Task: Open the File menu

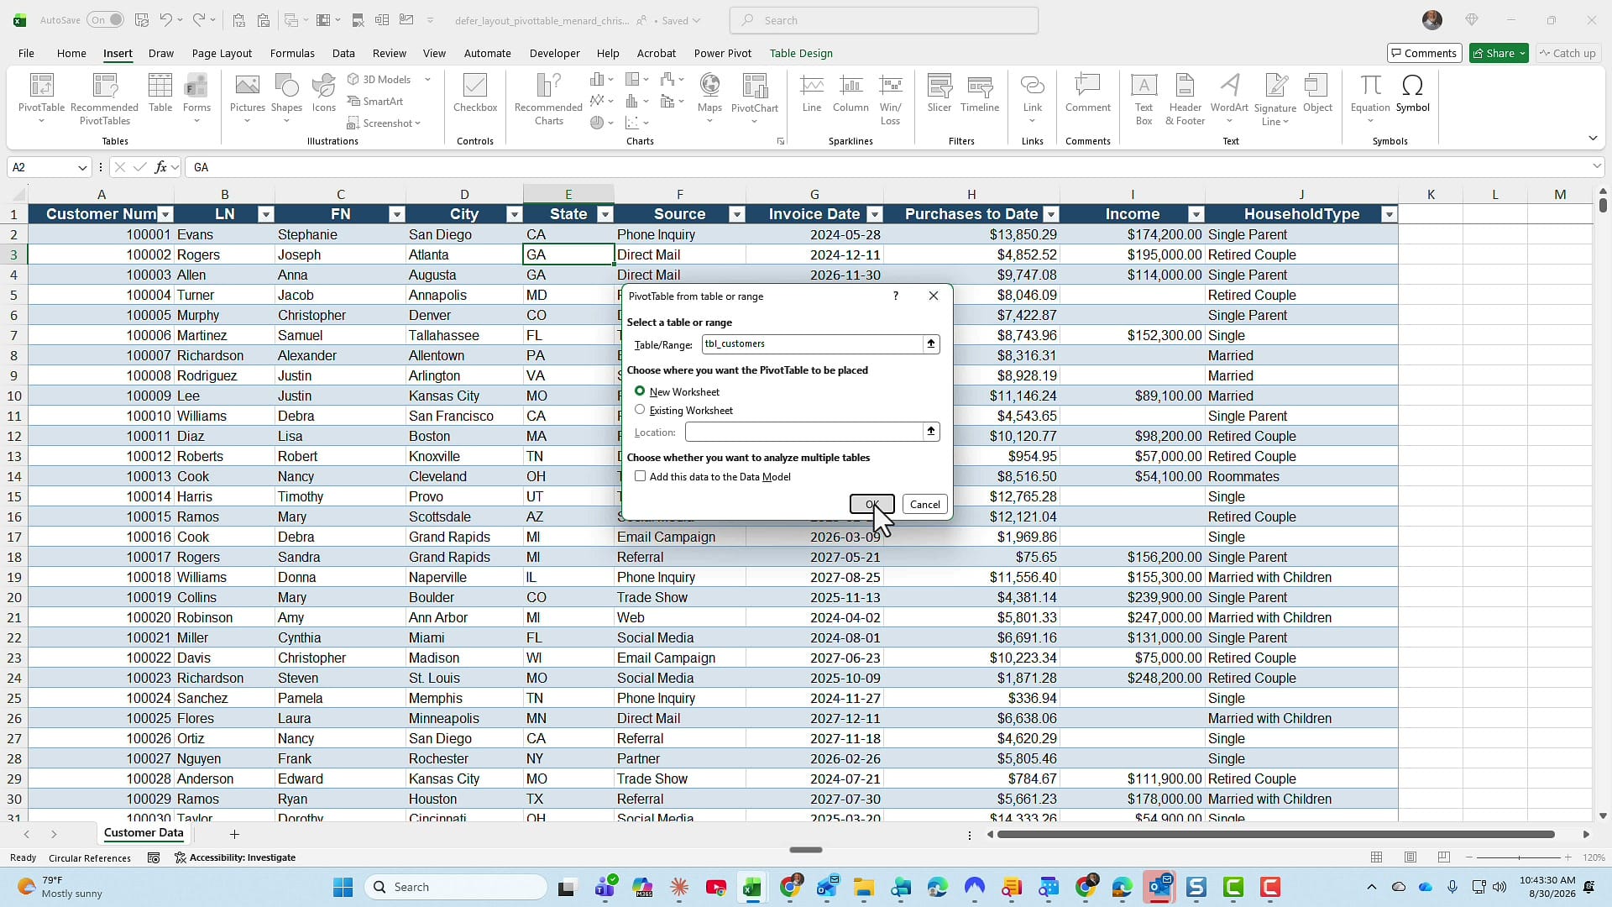Action: pos(26,53)
